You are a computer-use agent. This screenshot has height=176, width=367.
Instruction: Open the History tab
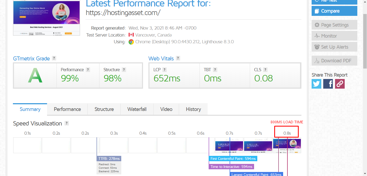coord(193,109)
